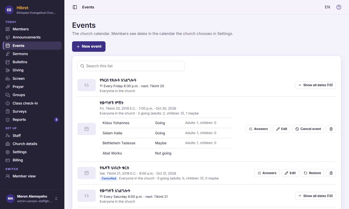Screen dimensions: 349x209
Task: Delete the የወጣቶች ምሽት event via trash icon
Action: [x=331, y=129]
